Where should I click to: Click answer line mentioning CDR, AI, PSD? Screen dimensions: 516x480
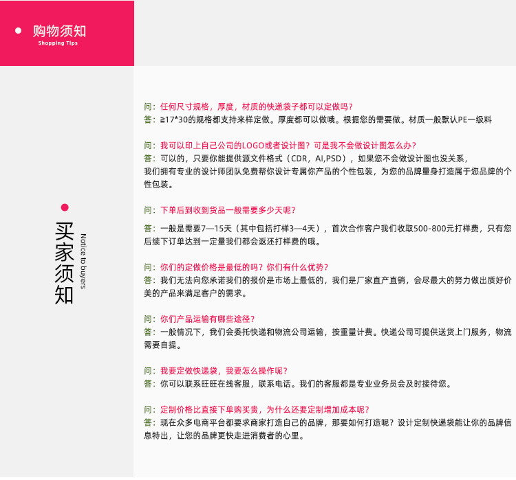click(x=306, y=159)
